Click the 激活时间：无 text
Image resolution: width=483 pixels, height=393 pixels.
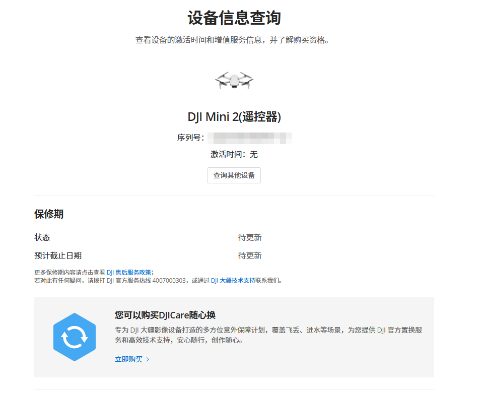tap(234, 154)
